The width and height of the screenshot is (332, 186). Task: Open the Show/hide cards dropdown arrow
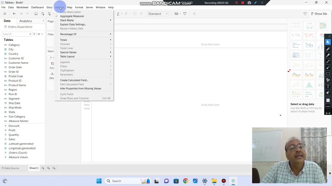pyautogui.click(x=180, y=14)
